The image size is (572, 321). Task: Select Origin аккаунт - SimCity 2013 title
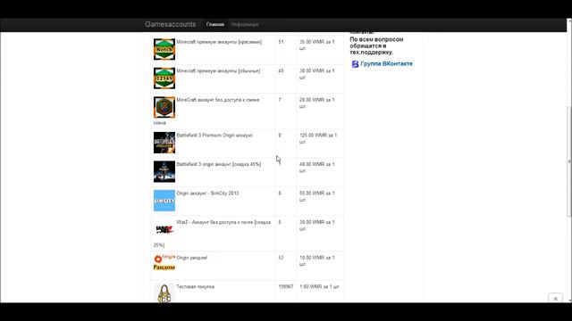point(207,193)
